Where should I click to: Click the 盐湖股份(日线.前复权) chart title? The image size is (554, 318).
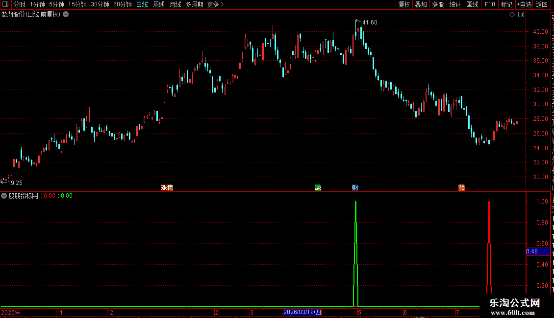pos(31,15)
